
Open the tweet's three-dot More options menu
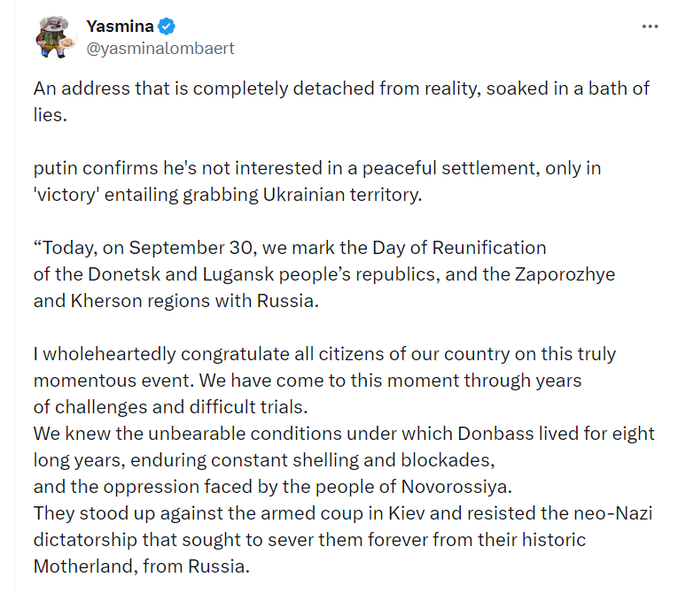click(650, 27)
